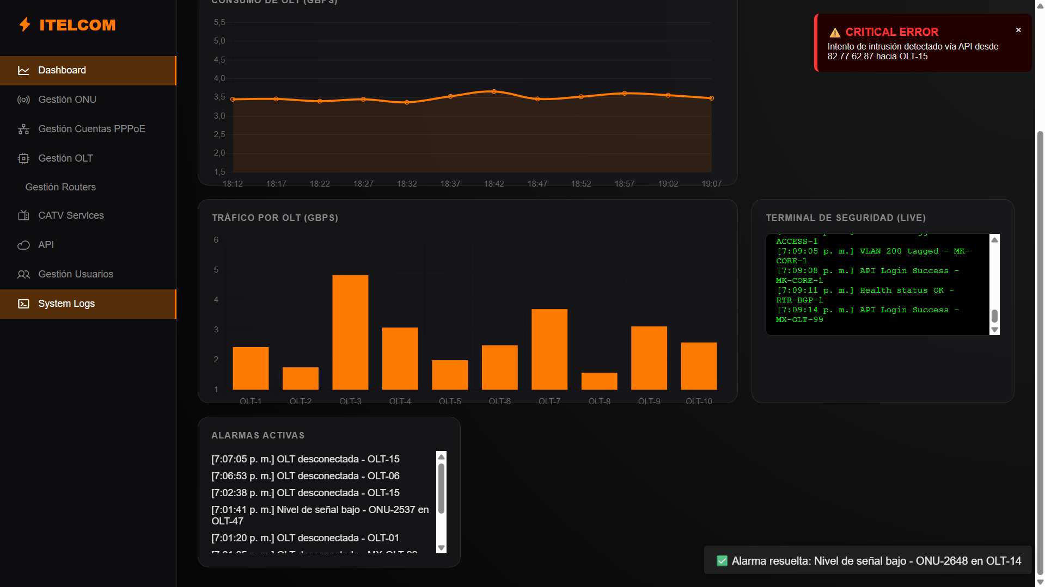This screenshot has width=1045, height=587.
Task: Select alarm '[7:02:38 p. m.] OLT desconectada - OLT-15'
Action: coord(305,493)
